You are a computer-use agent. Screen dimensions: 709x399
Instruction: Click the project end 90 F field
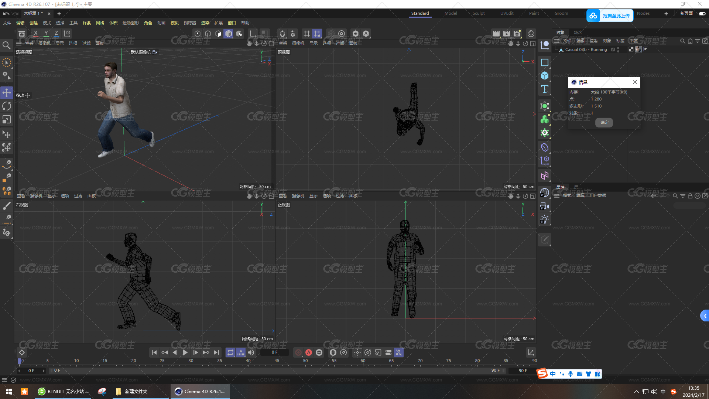pyautogui.click(x=523, y=371)
